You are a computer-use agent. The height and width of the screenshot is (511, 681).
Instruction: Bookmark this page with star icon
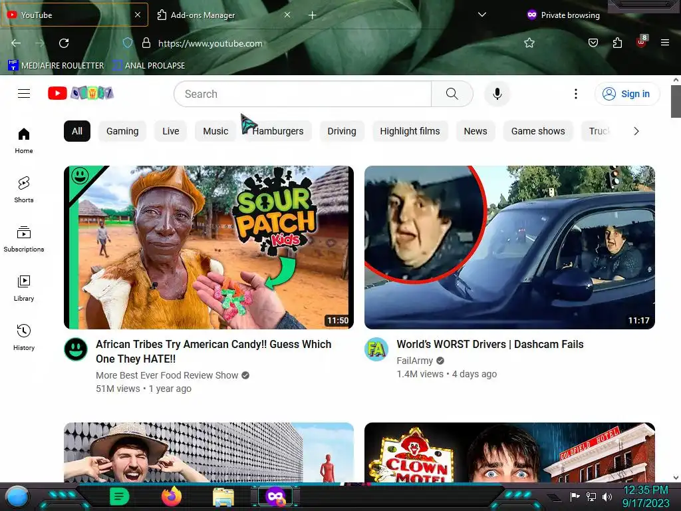[x=529, y=43]
